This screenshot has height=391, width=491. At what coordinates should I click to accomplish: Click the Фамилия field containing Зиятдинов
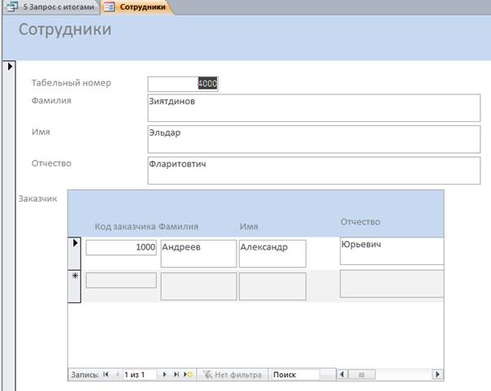(314, 107)
